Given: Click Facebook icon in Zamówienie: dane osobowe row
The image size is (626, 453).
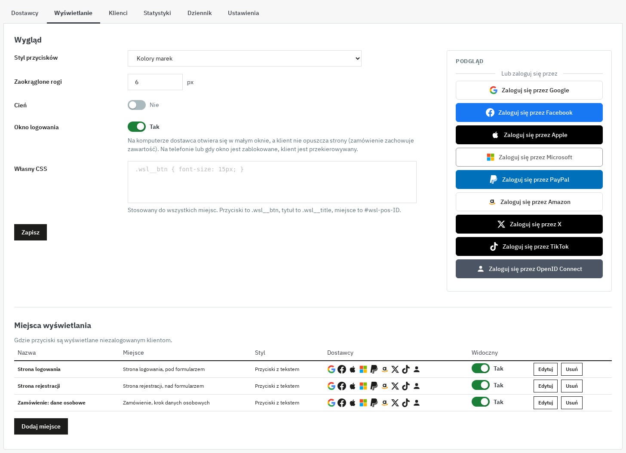Looking at the screenshot, I should click(342, 403).
